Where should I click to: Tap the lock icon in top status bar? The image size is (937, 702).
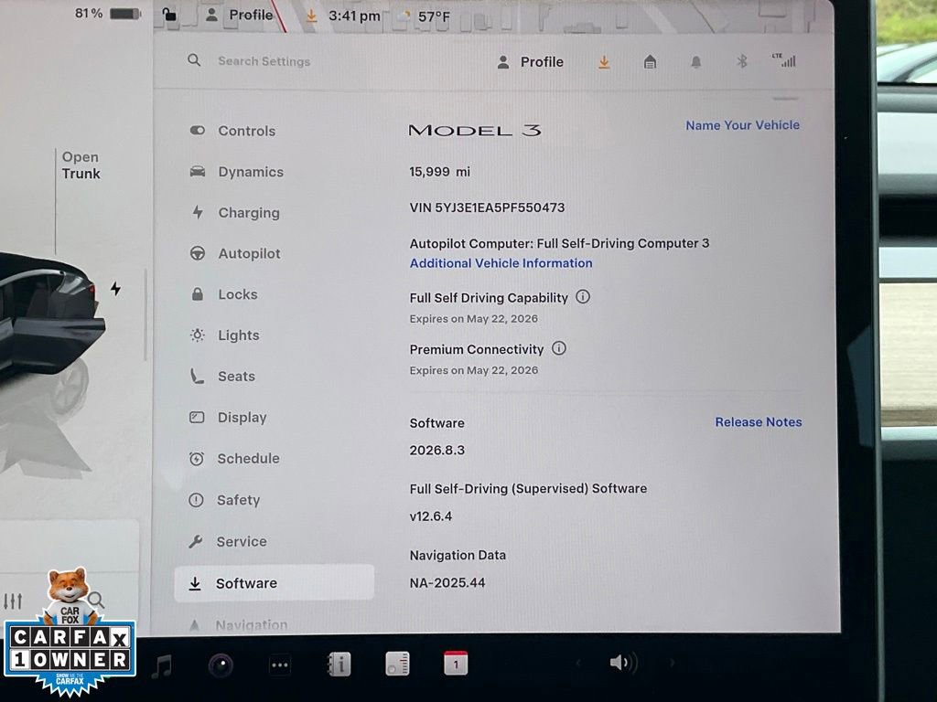pyautogui.click(x=169, y=15)
